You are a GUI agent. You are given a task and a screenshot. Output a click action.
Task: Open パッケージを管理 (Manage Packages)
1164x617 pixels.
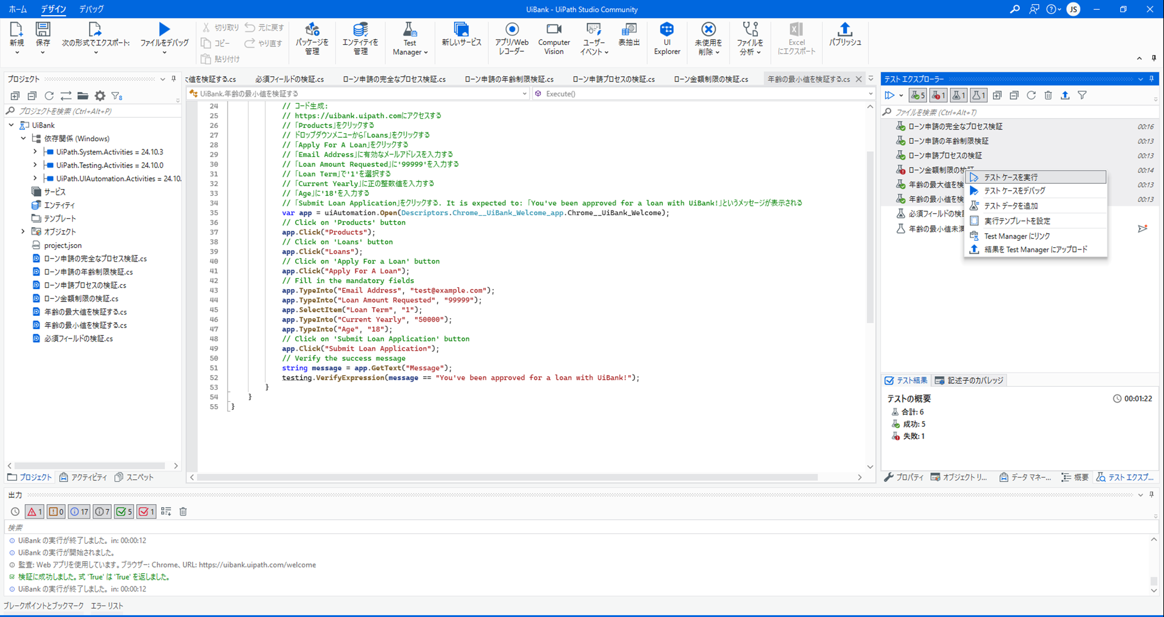tap(312, 40)
